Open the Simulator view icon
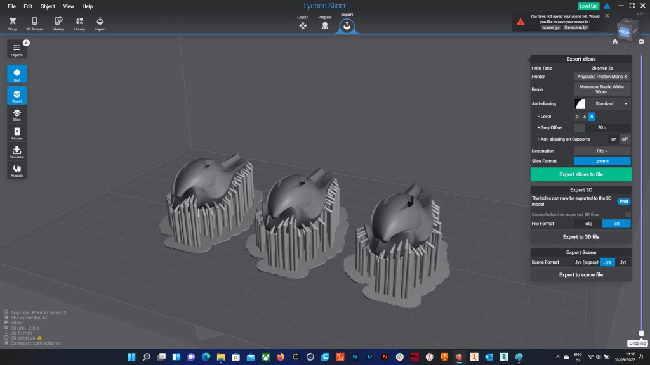The height and width of the screenshot is (365, 650). (17, 151)
